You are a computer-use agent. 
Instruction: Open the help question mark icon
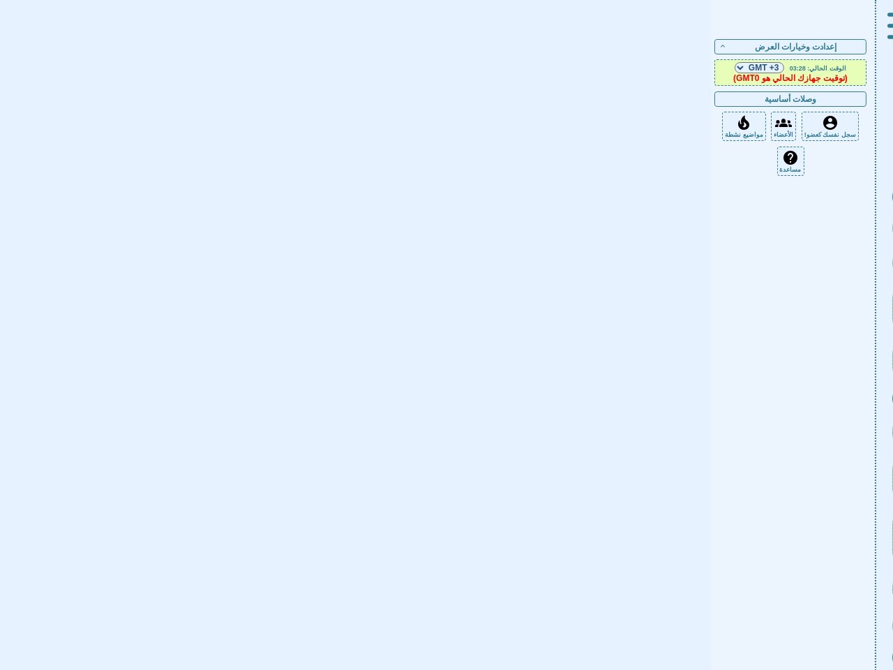point(790,158)
